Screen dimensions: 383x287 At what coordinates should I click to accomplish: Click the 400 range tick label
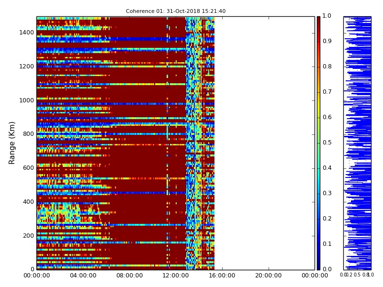(x=29, y=202)
